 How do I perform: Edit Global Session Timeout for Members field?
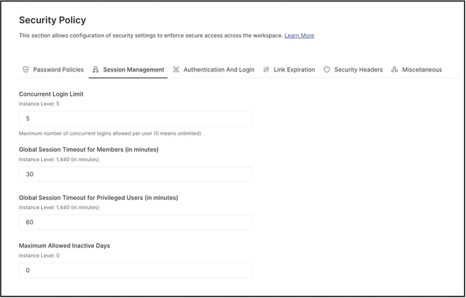pyautogui.click(x=135, y=174)
